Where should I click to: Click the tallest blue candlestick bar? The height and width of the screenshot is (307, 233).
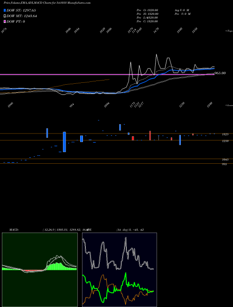click(64, 142)
